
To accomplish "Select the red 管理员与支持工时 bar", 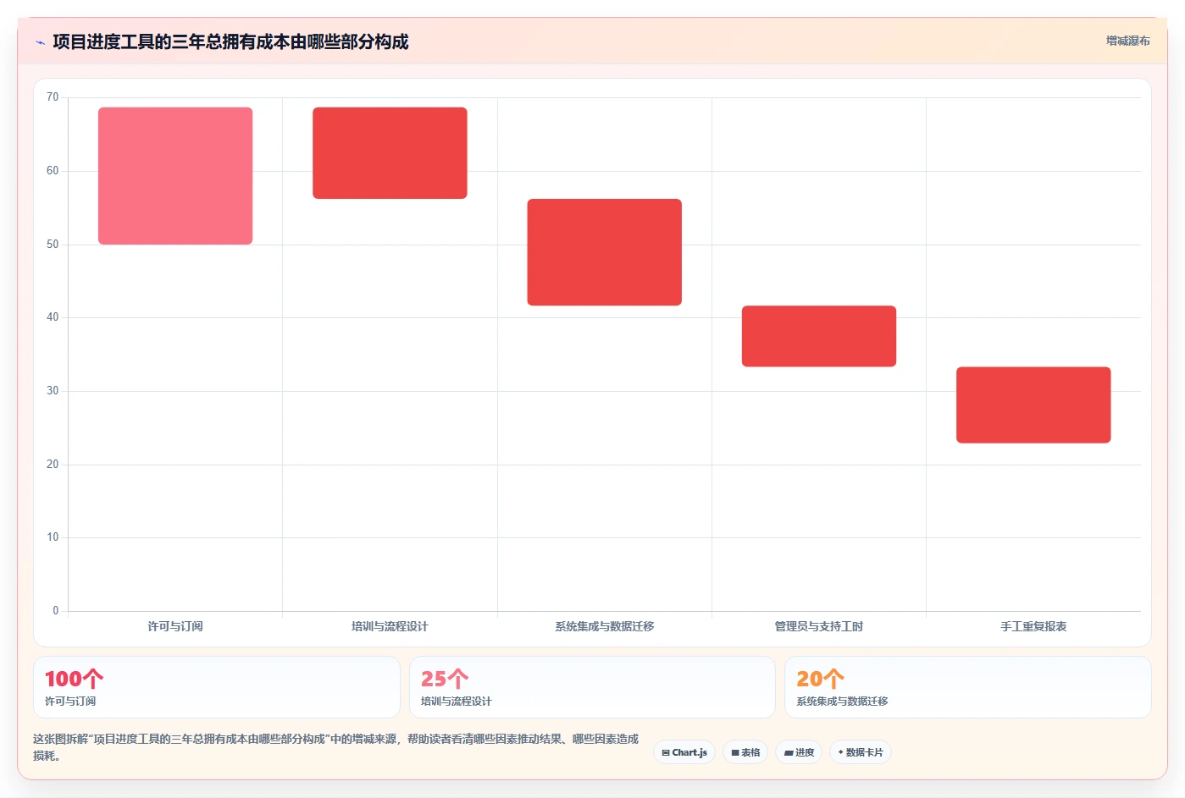I will click(819, 336).
